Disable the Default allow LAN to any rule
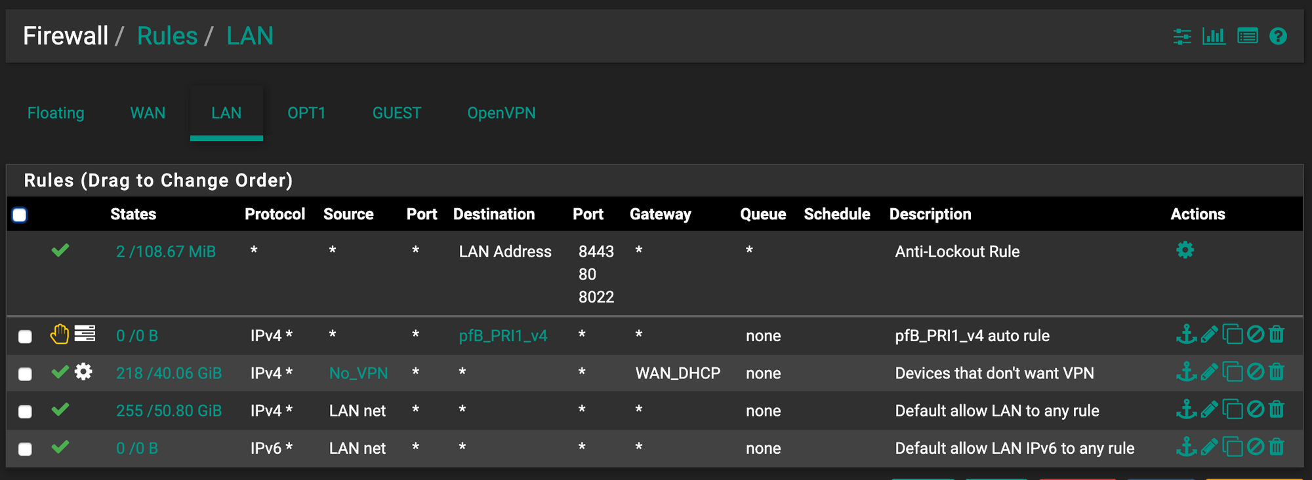1312x480 pixels. pos(1255,410)
